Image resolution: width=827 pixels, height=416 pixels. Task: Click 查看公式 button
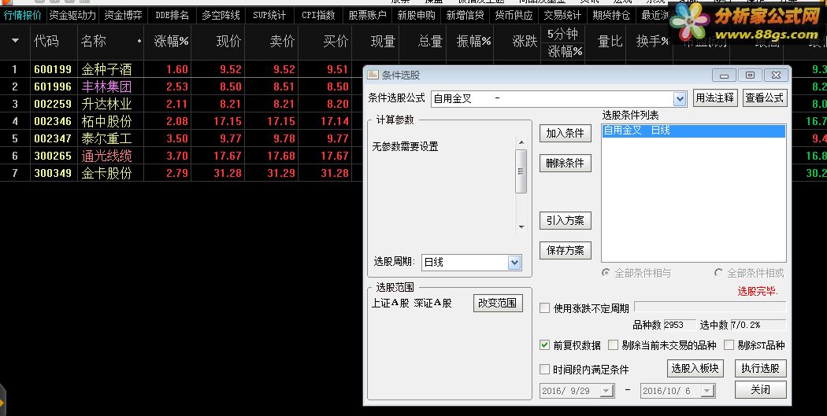pyautogui.click(x=764, y=98)
